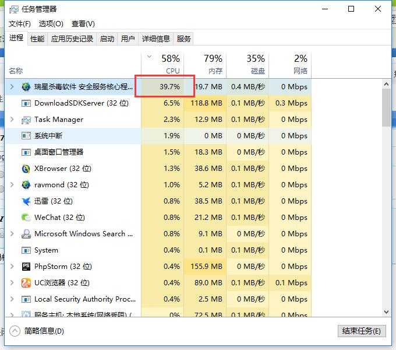Click the 任务管理器 title bar icon
Screen dimensions: 396x350
[x=13, y=9]
